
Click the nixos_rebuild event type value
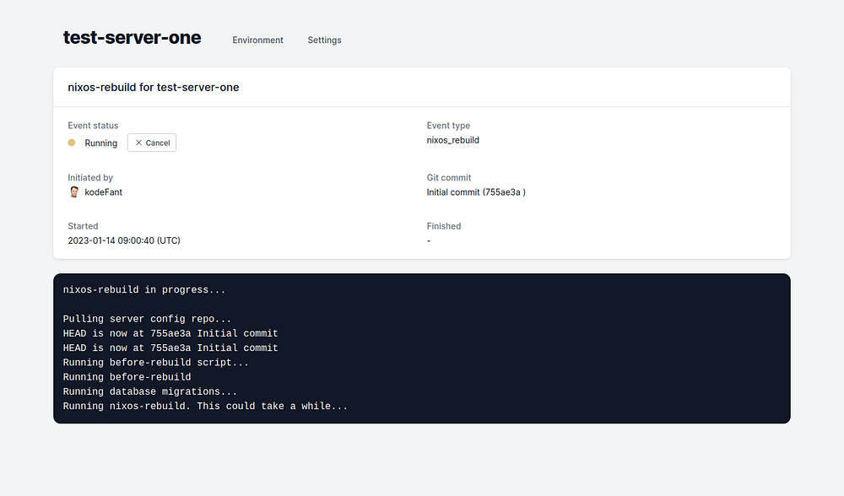pyautogui.click(x=453, y=140)
